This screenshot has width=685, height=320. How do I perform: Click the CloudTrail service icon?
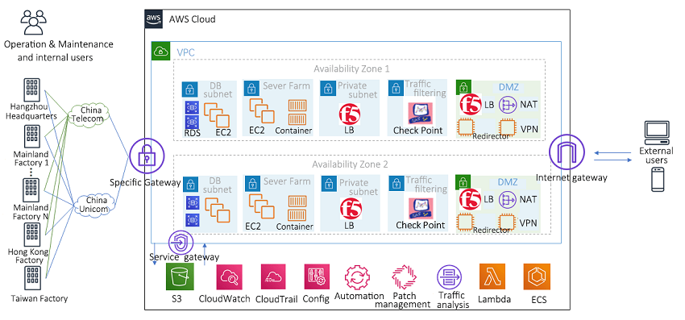(273, 276)
